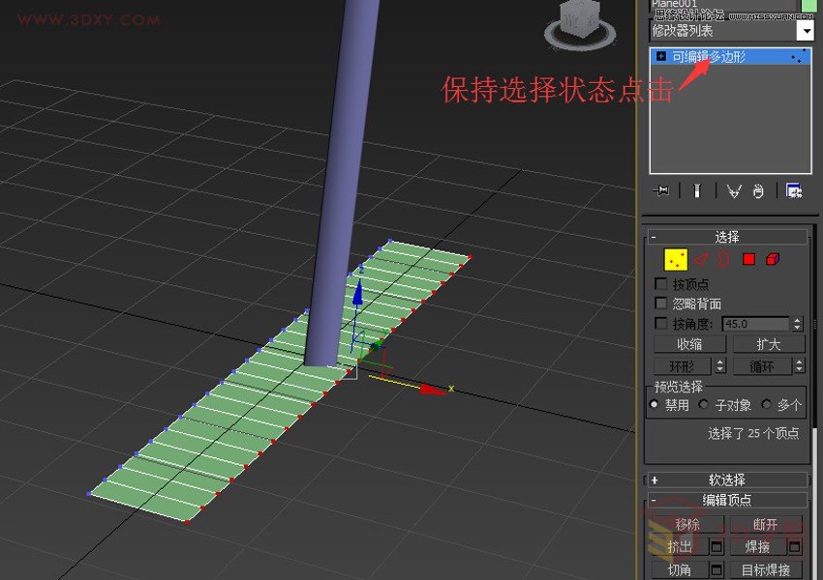The width and height of the screenshot is (823, 580).
Task: Check the 按角度 option
Action: click(x=660, y=322)
